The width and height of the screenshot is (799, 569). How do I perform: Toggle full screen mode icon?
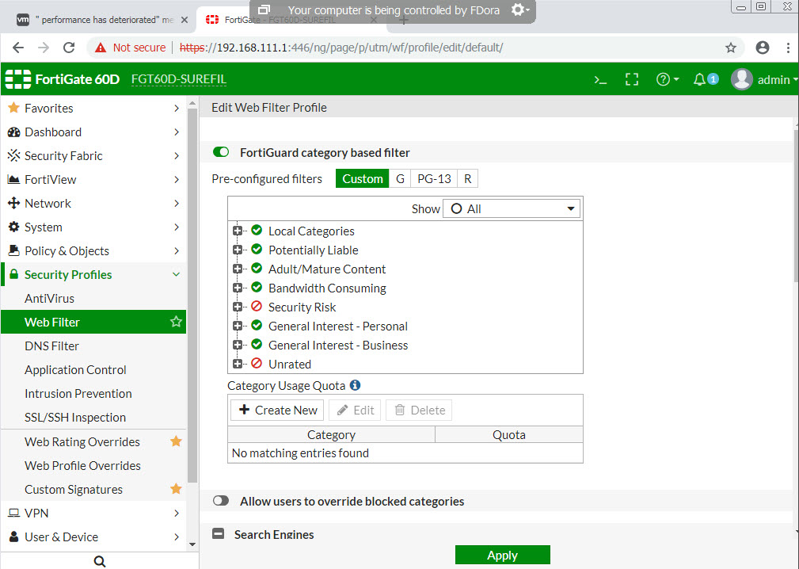(632, 79)
